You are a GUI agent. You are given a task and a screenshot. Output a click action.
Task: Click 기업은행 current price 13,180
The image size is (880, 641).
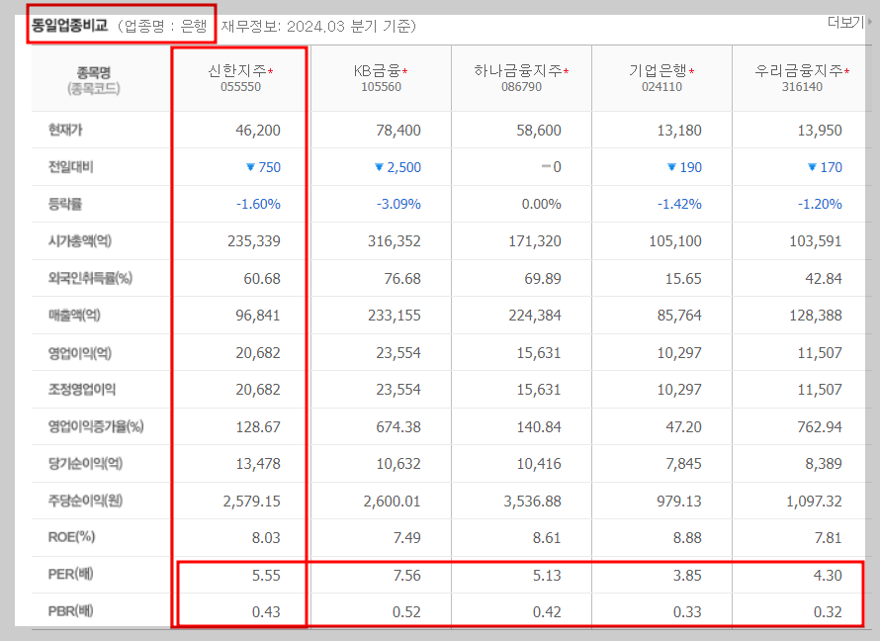679,131
